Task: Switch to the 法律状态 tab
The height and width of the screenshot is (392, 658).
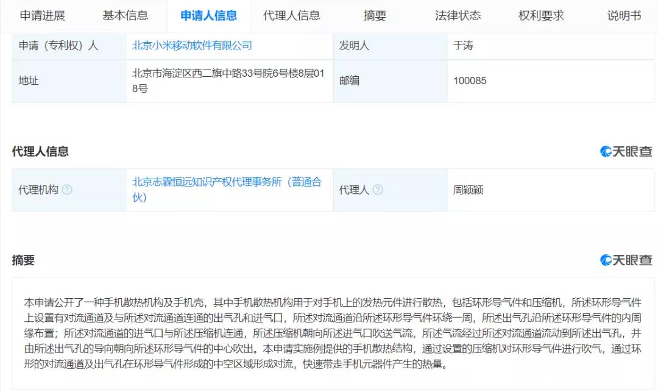Action: [458, 16]
